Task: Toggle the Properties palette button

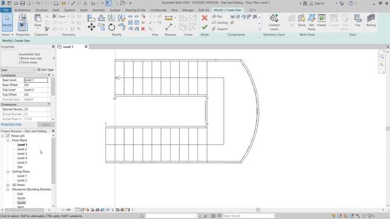Action: click(x=23, y=27)
